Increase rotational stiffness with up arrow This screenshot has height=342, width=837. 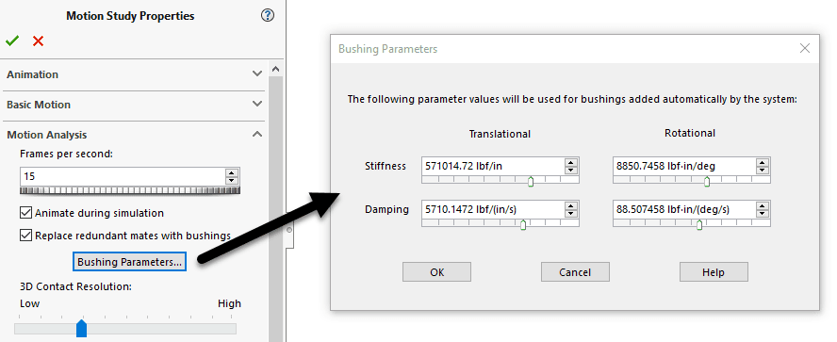pyautogui.click(x=763, y=163)
